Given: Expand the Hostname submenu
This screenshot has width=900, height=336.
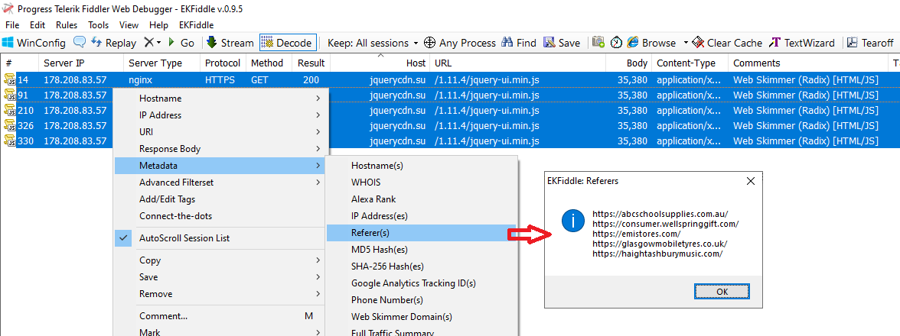Looking at the screenshot, I should [220, 99].
